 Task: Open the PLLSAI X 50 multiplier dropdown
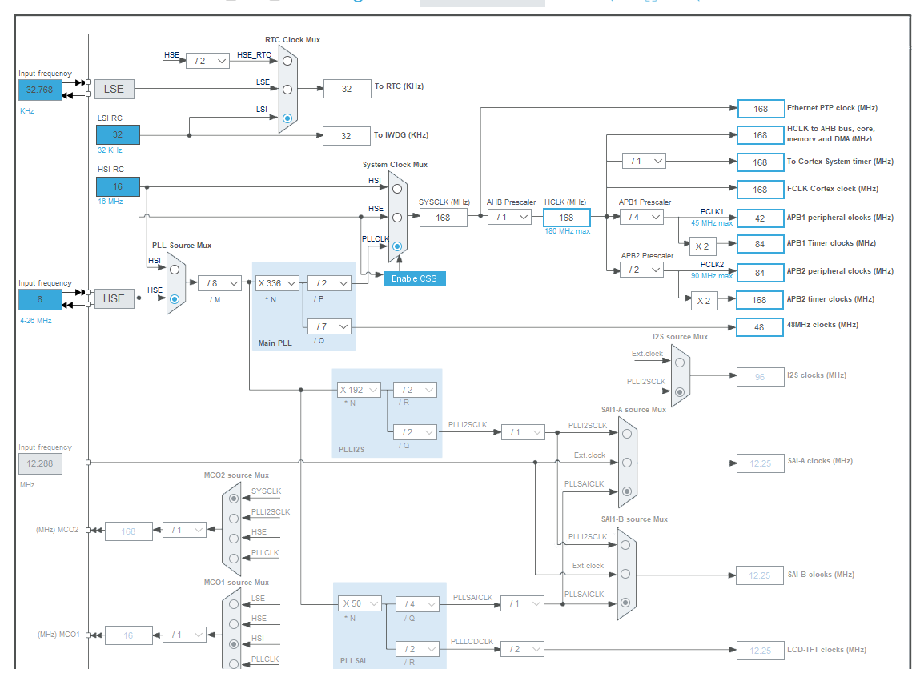click(358, 603)
